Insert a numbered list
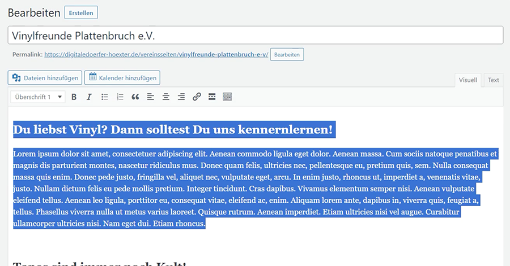The height and width of the screenshot is (266, 510). 120,97
